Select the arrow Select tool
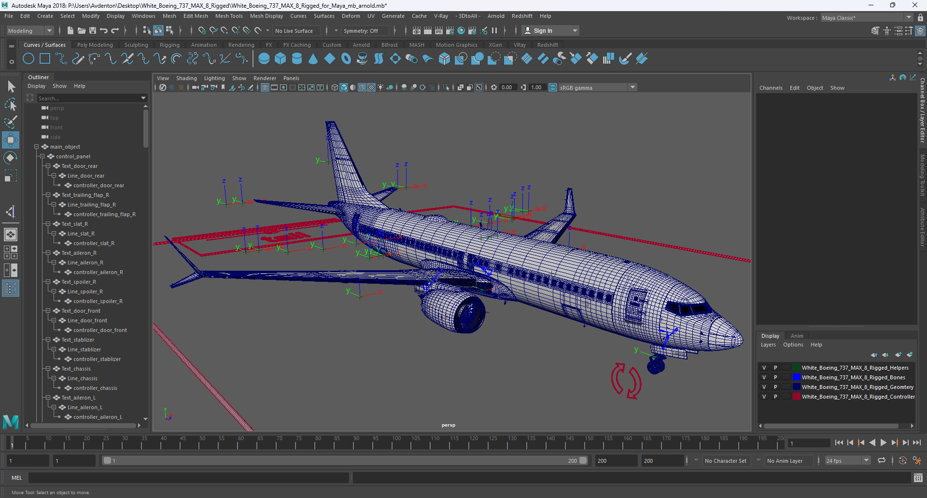 (x=11, y=87)
